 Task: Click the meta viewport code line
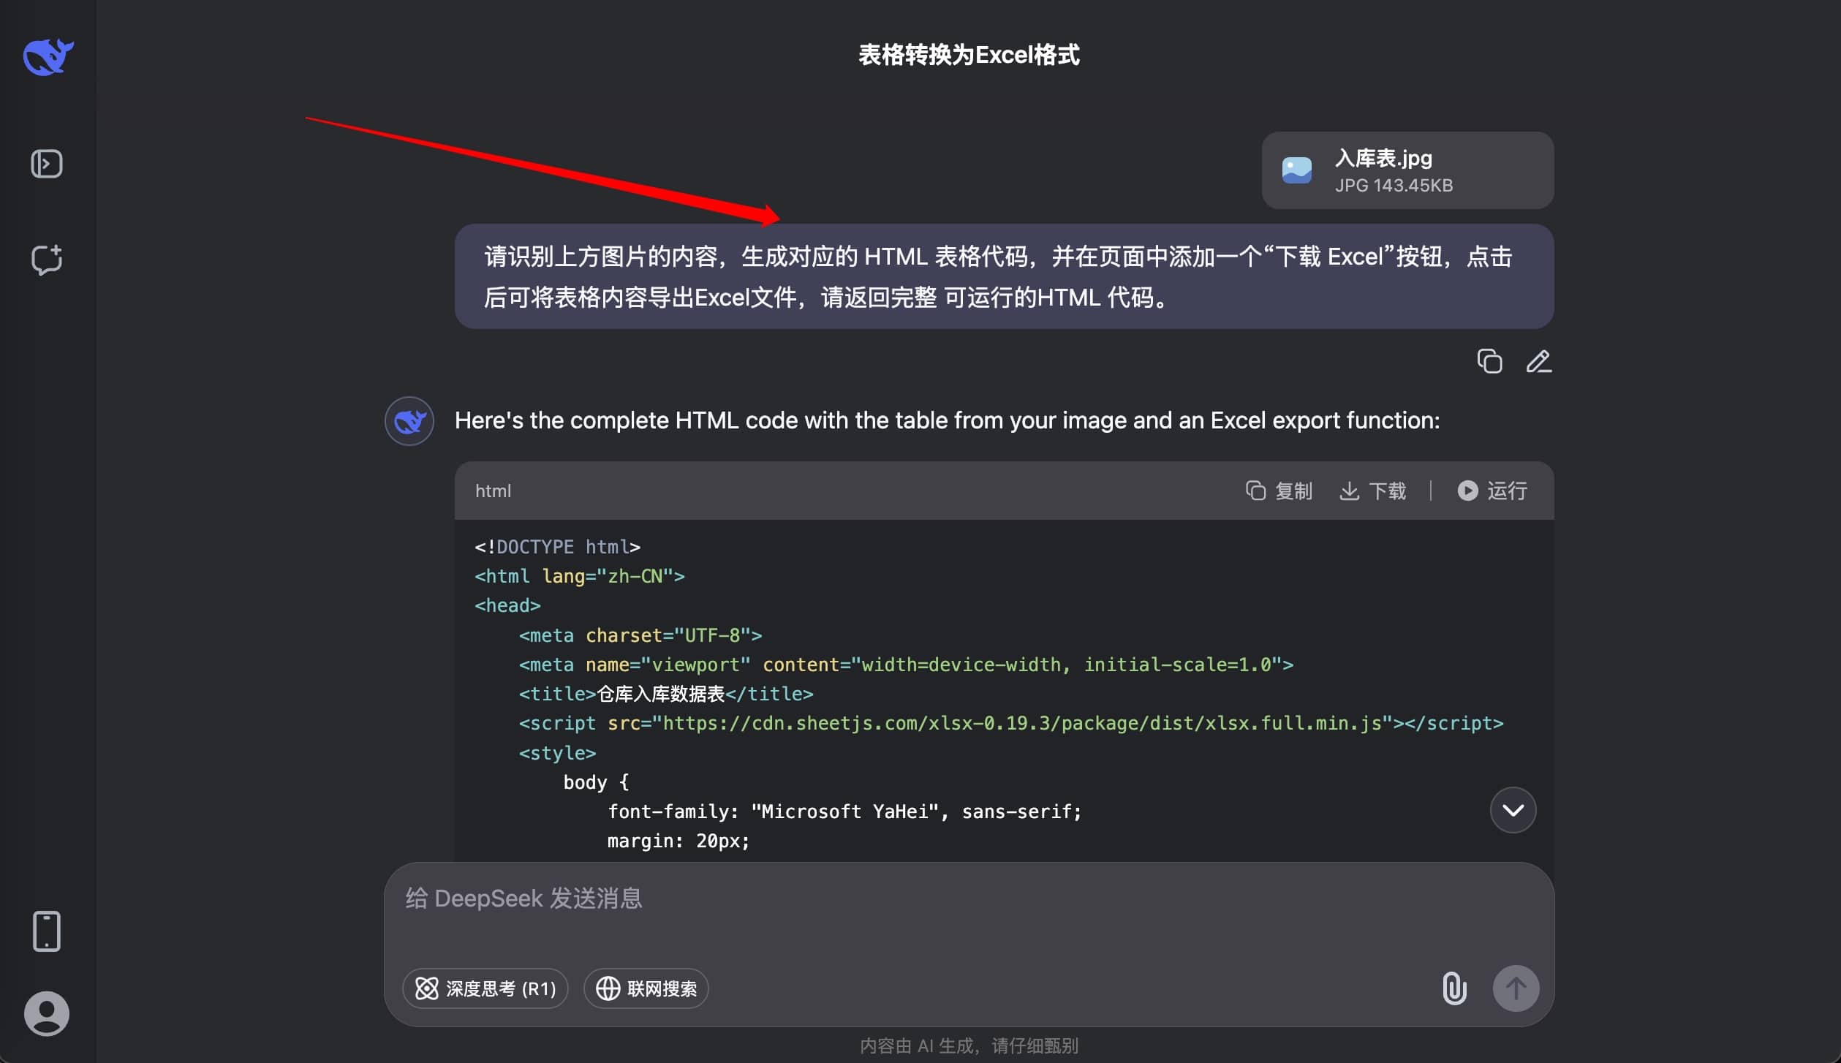[x=906, y=665]
